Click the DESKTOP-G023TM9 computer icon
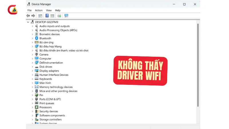Screen dimensions: 229x129 pyautogui.click(x=32, y=22)
